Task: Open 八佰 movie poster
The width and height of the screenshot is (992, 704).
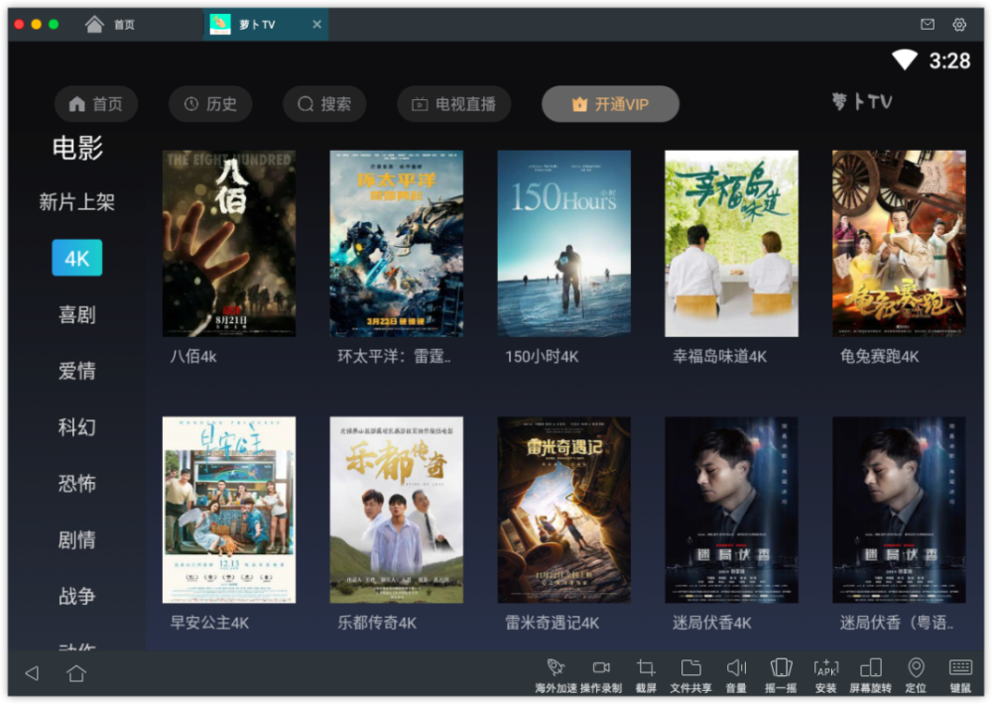Action: tap(229, 244)
